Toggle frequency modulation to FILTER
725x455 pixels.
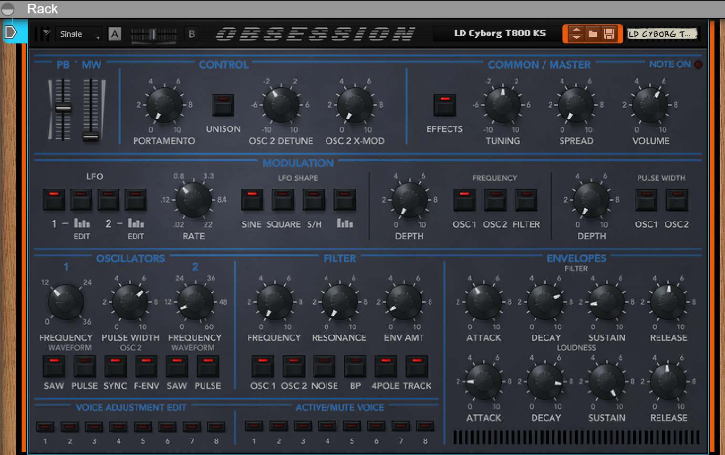tap(526, 200)
